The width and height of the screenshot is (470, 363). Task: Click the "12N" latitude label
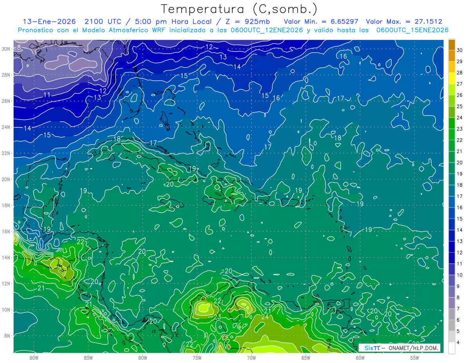(x=6, y=284)
